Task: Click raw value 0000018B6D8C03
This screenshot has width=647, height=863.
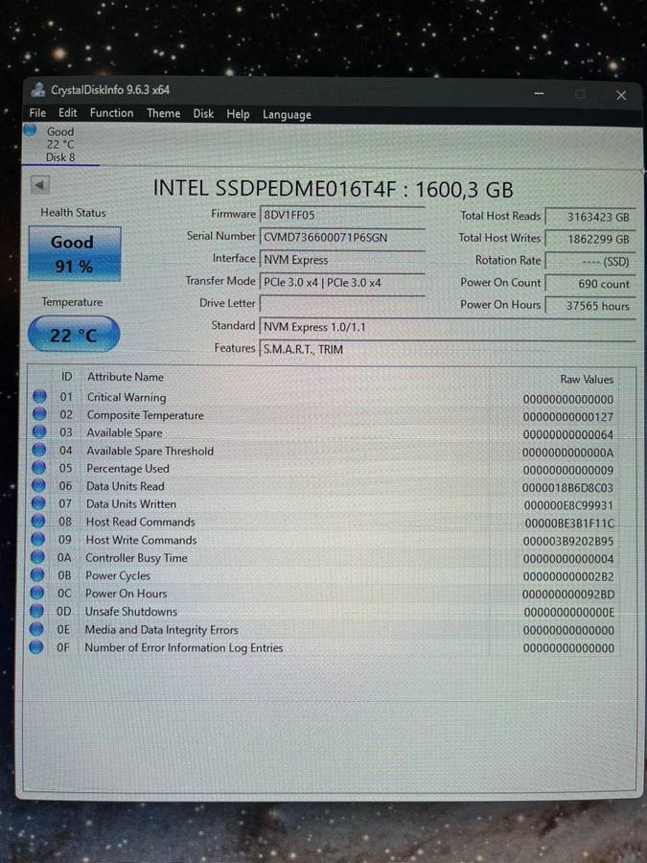Action: [567, 488]
